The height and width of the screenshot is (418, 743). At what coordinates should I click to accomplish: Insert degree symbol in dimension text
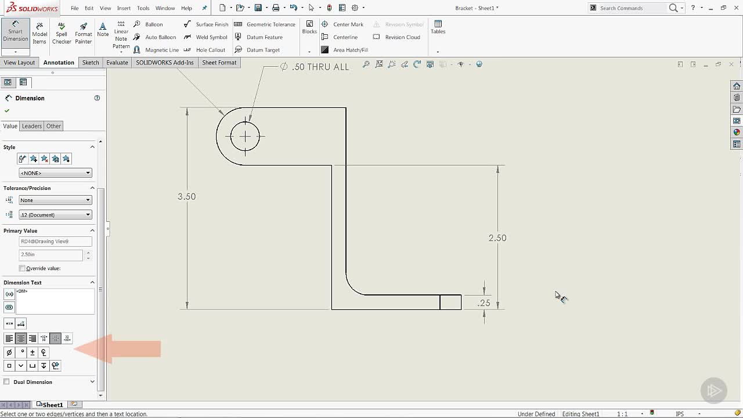click(x=21, y=352)
